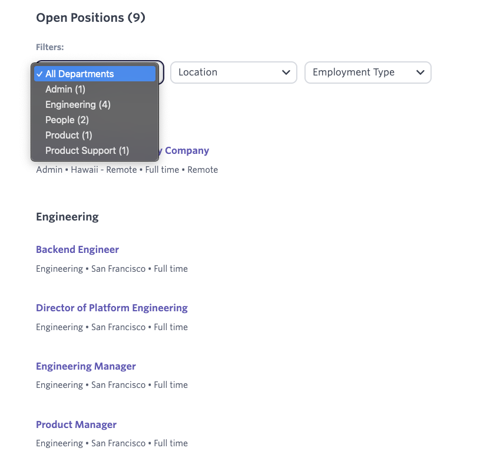Viewport: 487px width, 461px height.
Task: Click the chevron arrow on Location filter
Action: coord(286,73)
